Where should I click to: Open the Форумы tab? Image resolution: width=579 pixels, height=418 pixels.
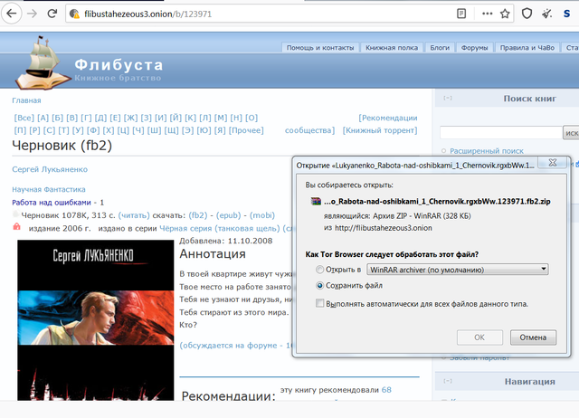click(474, 48)
